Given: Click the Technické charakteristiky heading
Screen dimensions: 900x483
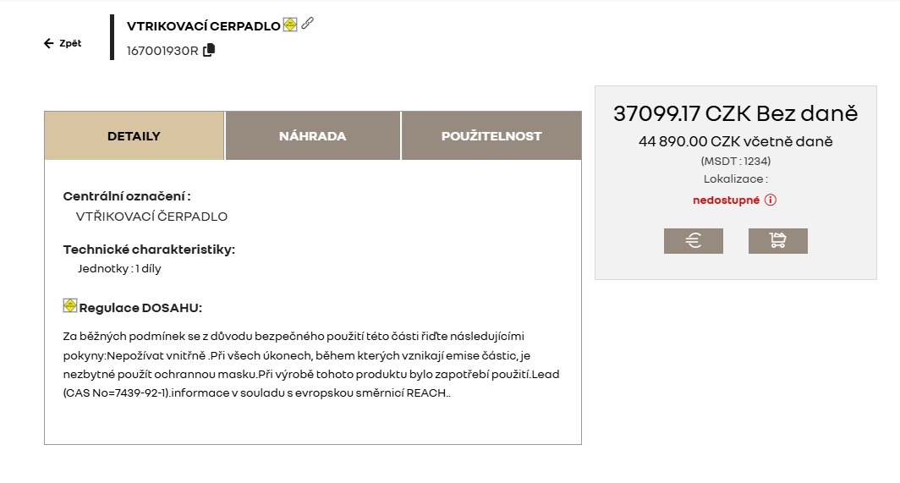Looking at the screenshot, I should [149, 250].
